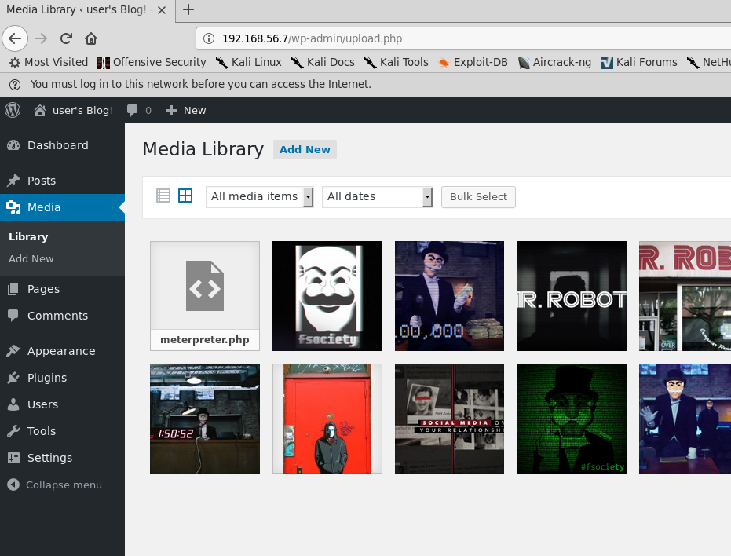Screen dimensions: 731x556
Task: Open Kali Tools bookmark
Action: coord(397,62)
